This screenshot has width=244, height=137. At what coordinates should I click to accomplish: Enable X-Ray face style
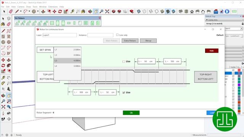tap(139, 11)
